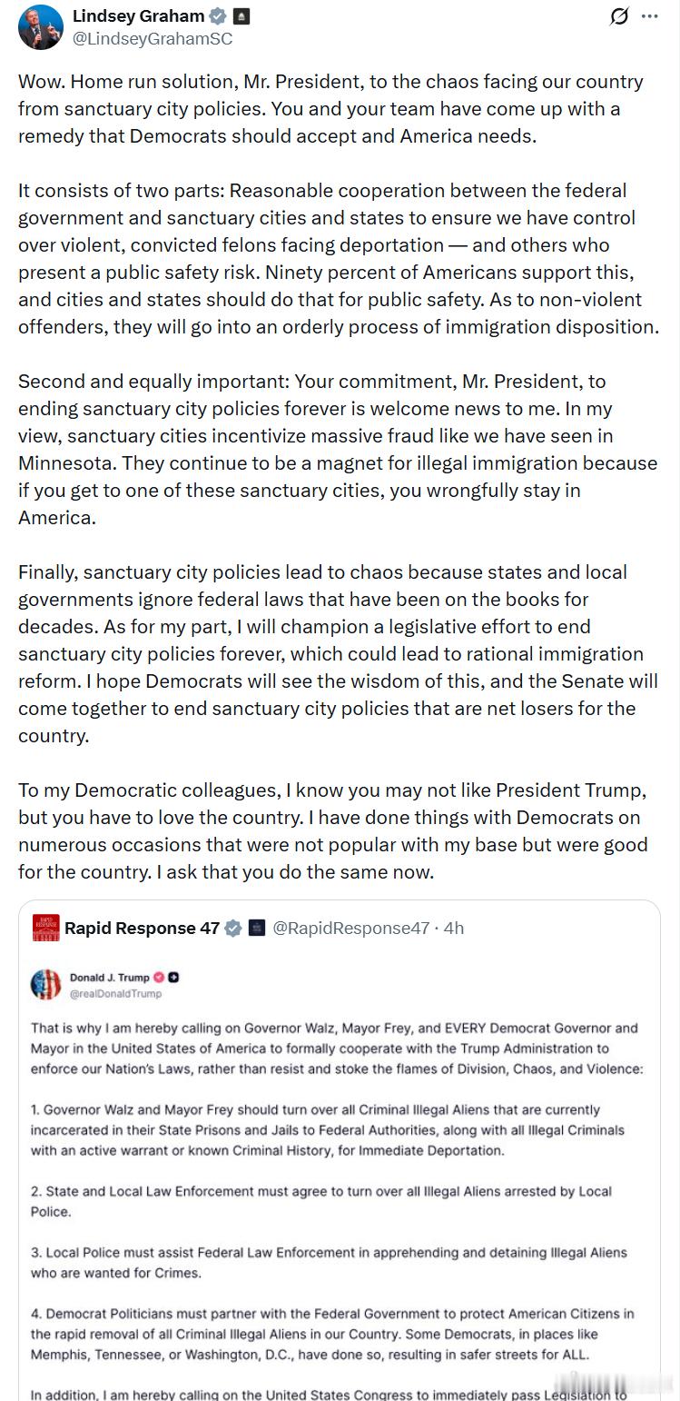Click the @realDonaldTrump handle in the quoted image
The width and height of the screenshot is (680, 1401).
pyautogui.click(x=115, y=993)
